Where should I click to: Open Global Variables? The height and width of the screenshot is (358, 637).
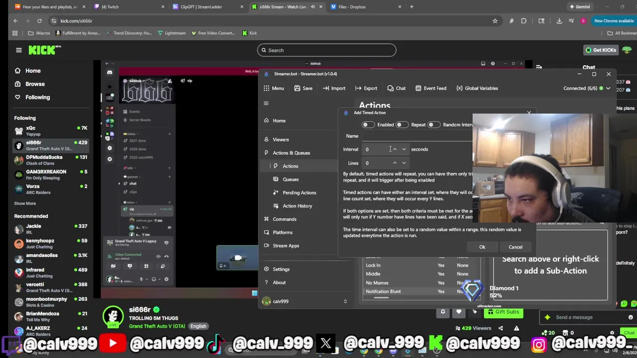[x=477, y=89]
